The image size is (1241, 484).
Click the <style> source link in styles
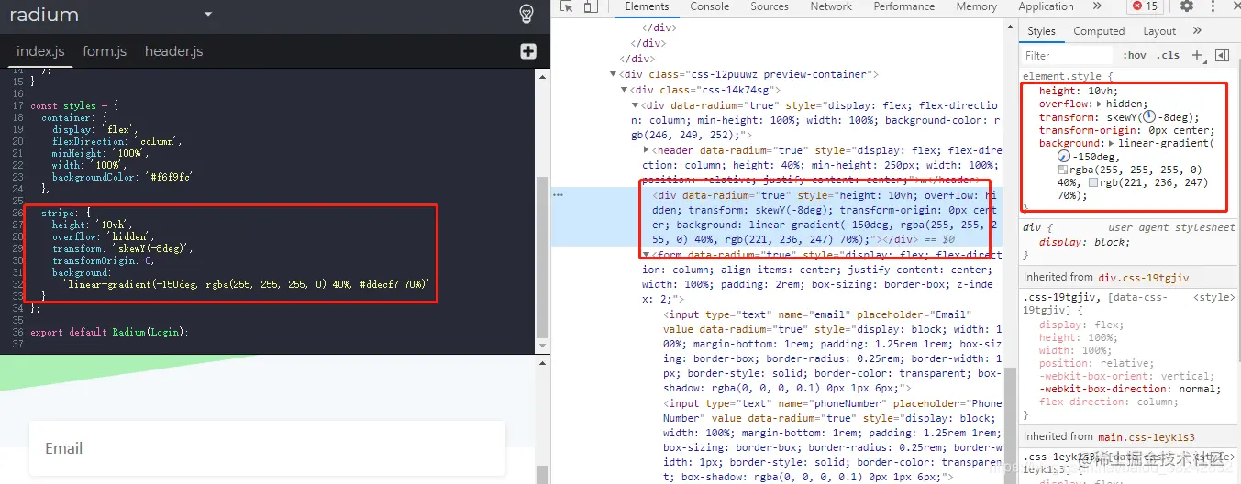(1214, 298)
